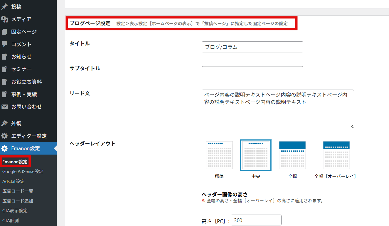Screen dimensions: 389x226
Task: Click the speech bubble icon beside コメント
Action: [x=4, y=44]
